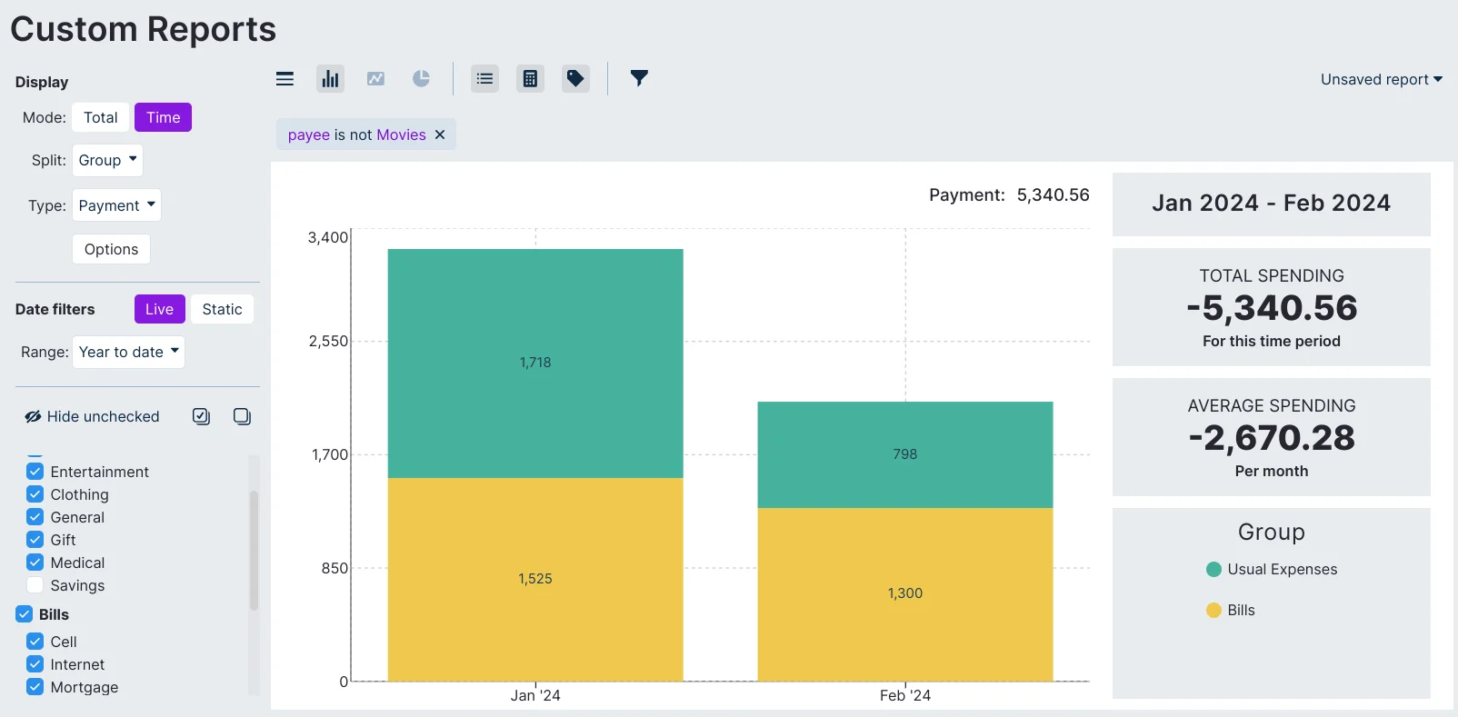Click Hide unchecked categories
1458x717 pixels.
point(92,416)
